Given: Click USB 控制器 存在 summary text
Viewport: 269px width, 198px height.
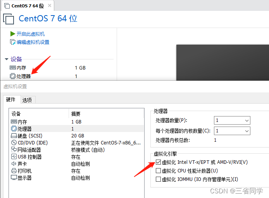Looking at the screenshot, I should click(76, 157).
